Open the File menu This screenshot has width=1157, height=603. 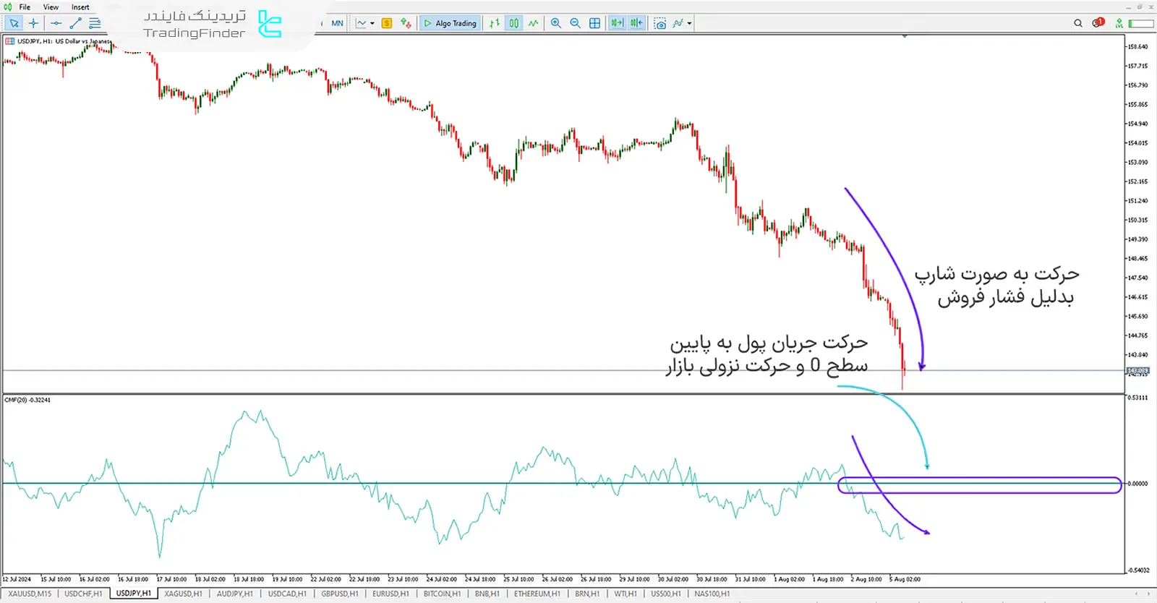pos(25,7)
